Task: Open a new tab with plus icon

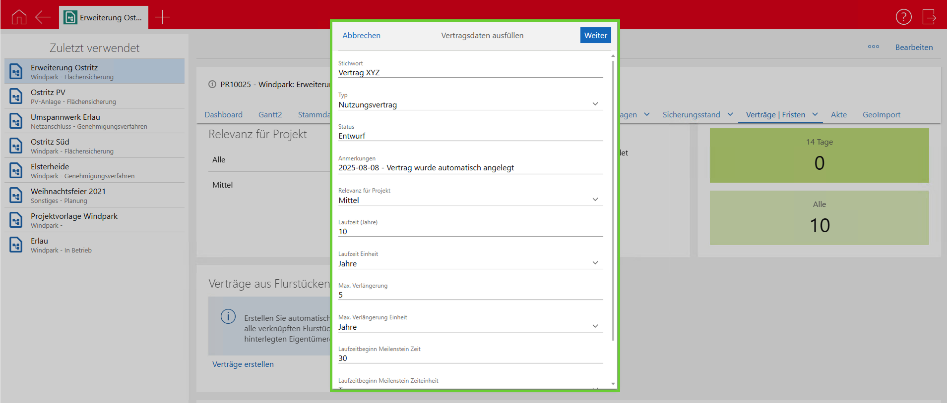Action: pos(162,17)
